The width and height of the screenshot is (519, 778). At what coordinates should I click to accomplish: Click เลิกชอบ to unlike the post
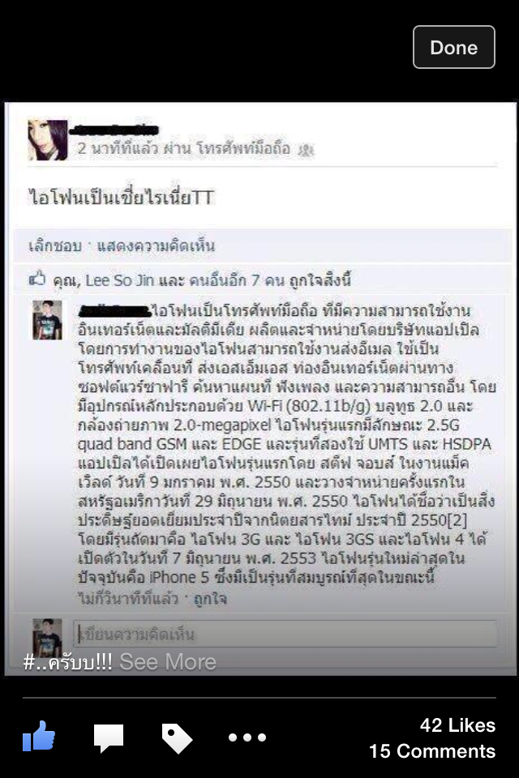click(x=54, y=246)
